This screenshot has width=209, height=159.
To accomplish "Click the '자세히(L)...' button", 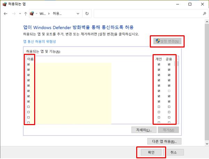I will pyautogui.click(x=144, y=130).
